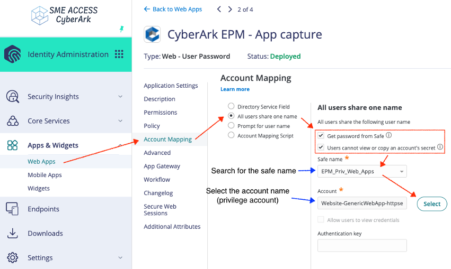Image resolution: width=451 pixels, height=269 pixels.
Task: Open the Safe name dropdown
Action: [362, 171]
